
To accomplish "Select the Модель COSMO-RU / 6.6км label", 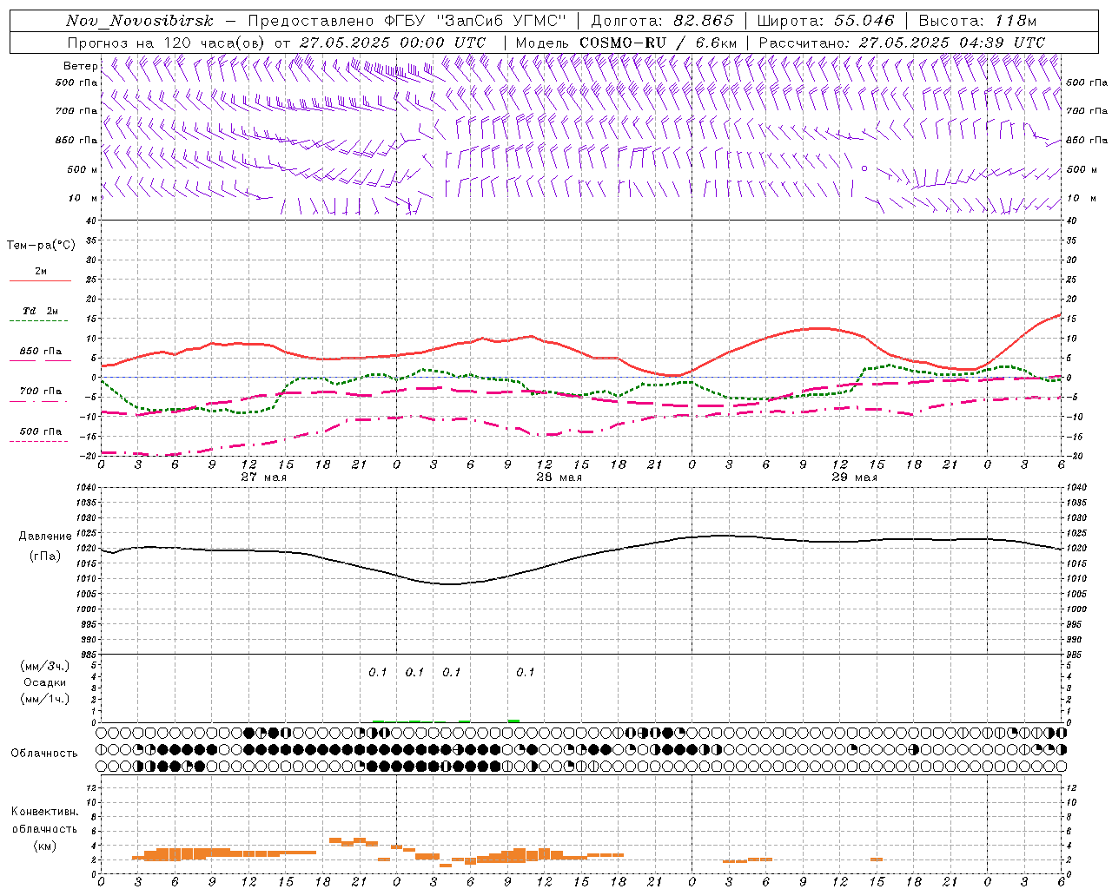I will click(x=626, y=43).
